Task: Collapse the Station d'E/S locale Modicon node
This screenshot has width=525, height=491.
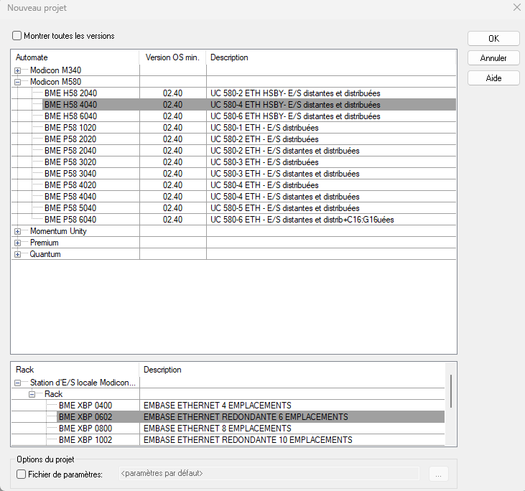Action: 17,383
